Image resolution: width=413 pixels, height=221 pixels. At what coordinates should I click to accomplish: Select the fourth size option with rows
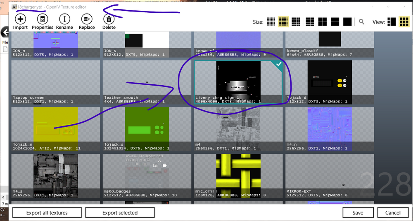pos(310,22)
